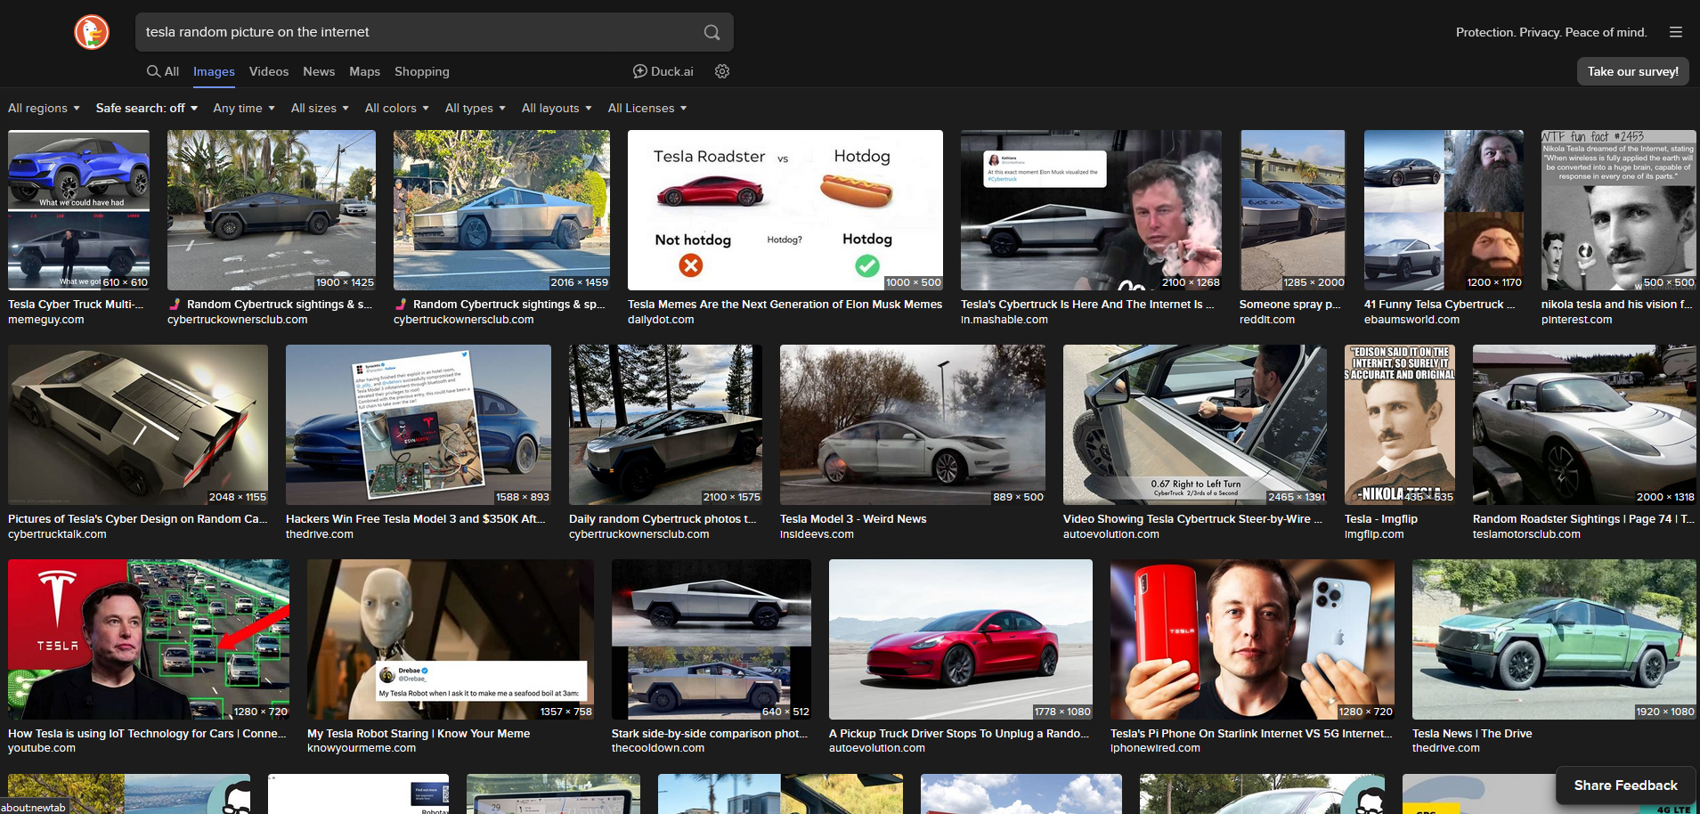Open the Tesla News | The Drive title
1700x814 pixels.
coord(1472,734)
